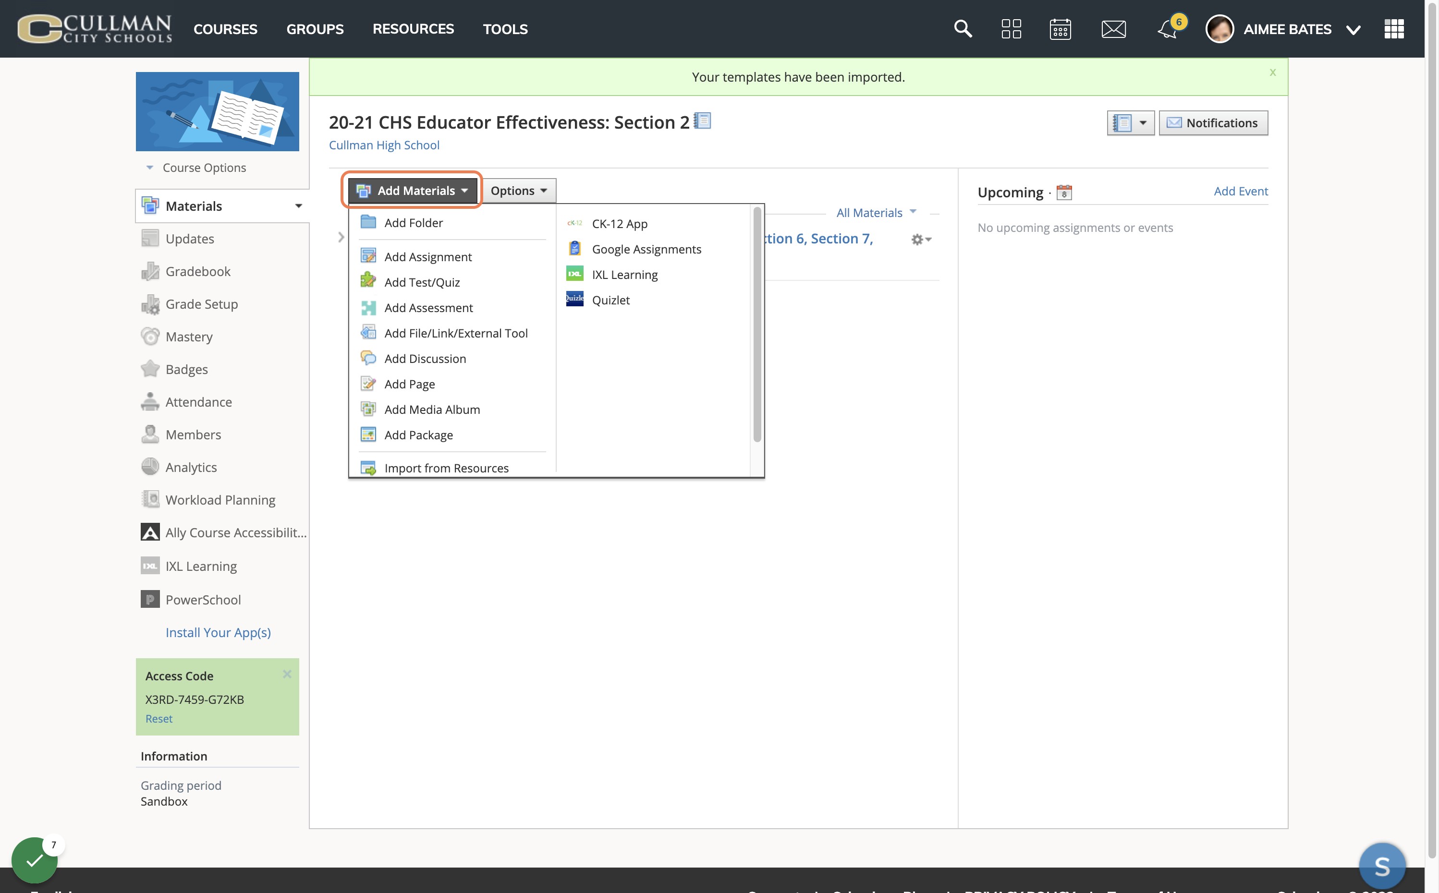The width and height of the screenshot is (1439, 893).
Task: Select Add Folder from the menu
Action: coord(414,223)
